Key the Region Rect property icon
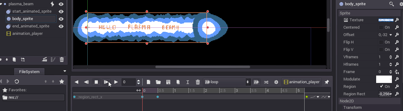Screen dimensions: 403x111 (x=397, y=94)
